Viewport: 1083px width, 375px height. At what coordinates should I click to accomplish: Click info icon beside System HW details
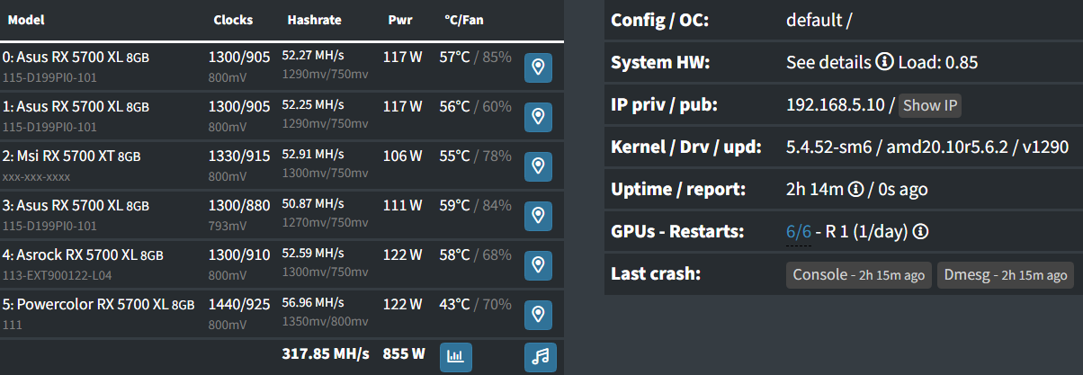pos(884,63)
